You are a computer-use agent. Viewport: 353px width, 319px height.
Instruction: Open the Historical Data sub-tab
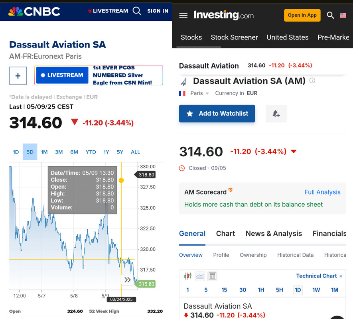click(296, 255)
